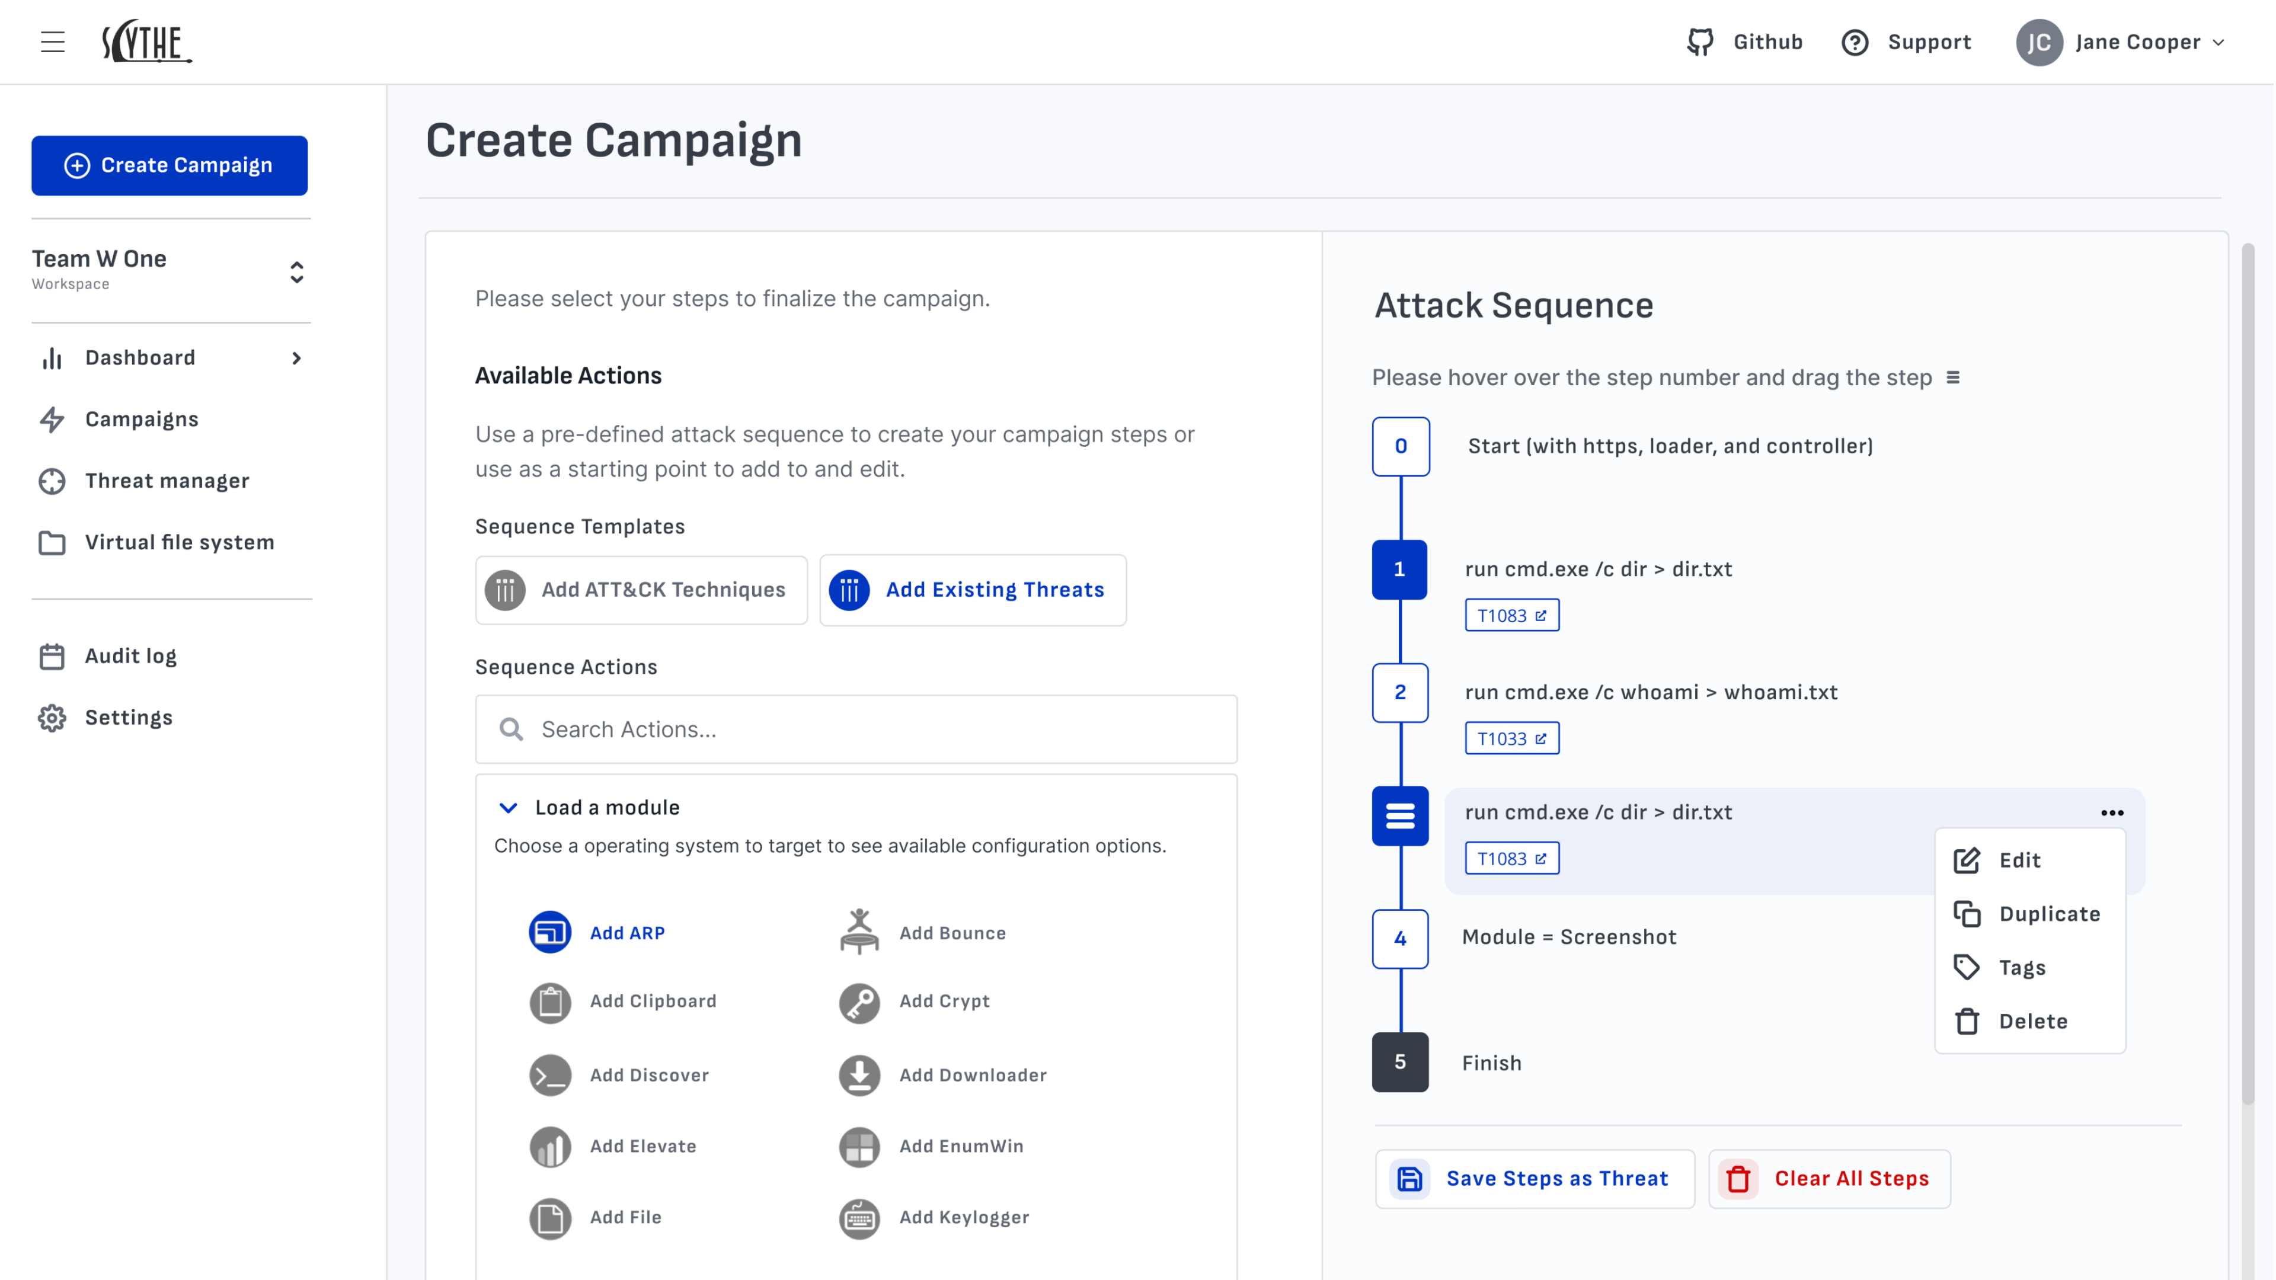The image size is (2276, 1280).
Task: Collapse the Load a module section
Action: [508, 807]
